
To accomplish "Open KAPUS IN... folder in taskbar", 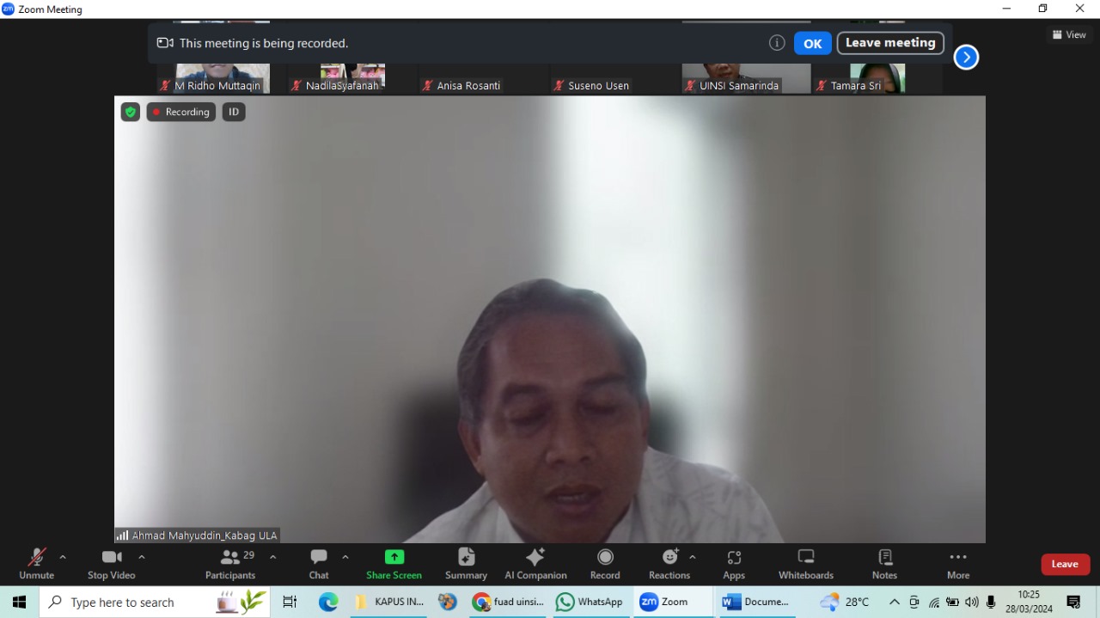I will coord(389,603).
